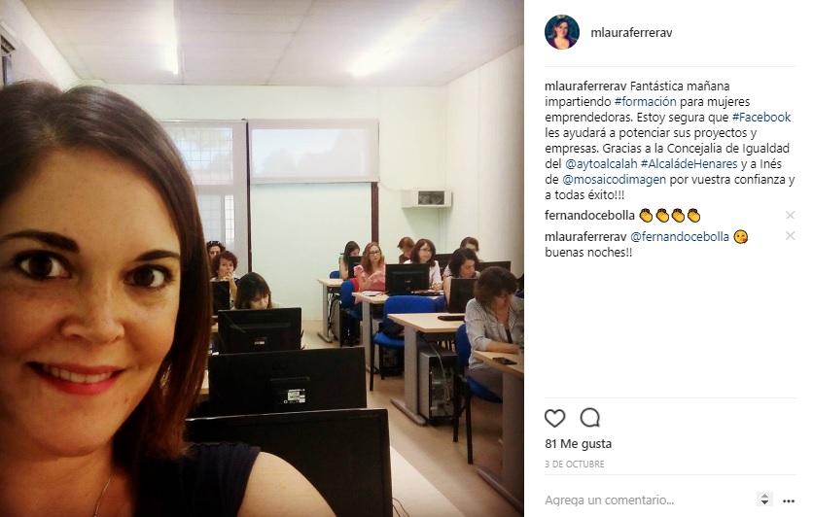Follow the #formación hashtag link
This screenshot has height=517, width=813.
pyautogui.click(x=645, y=101)
